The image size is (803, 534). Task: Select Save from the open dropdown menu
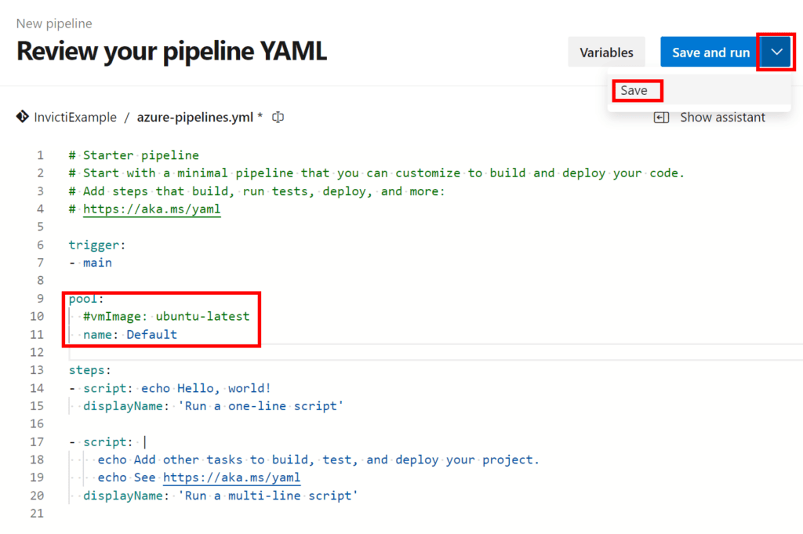point(637,90)
